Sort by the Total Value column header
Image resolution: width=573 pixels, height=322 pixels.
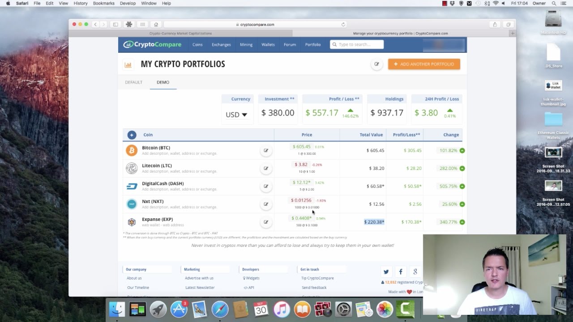click(371, 135)
